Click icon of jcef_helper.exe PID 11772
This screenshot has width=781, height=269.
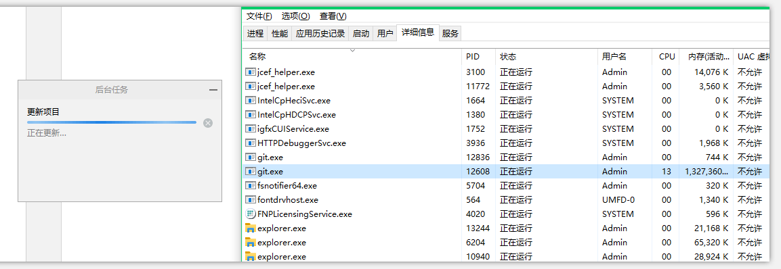coord(251,86)
